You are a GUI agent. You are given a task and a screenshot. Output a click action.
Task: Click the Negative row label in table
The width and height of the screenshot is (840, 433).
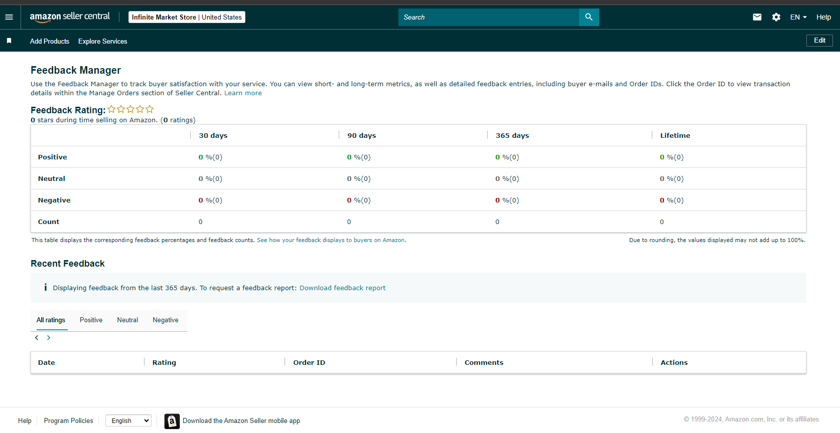click(54, 200)
